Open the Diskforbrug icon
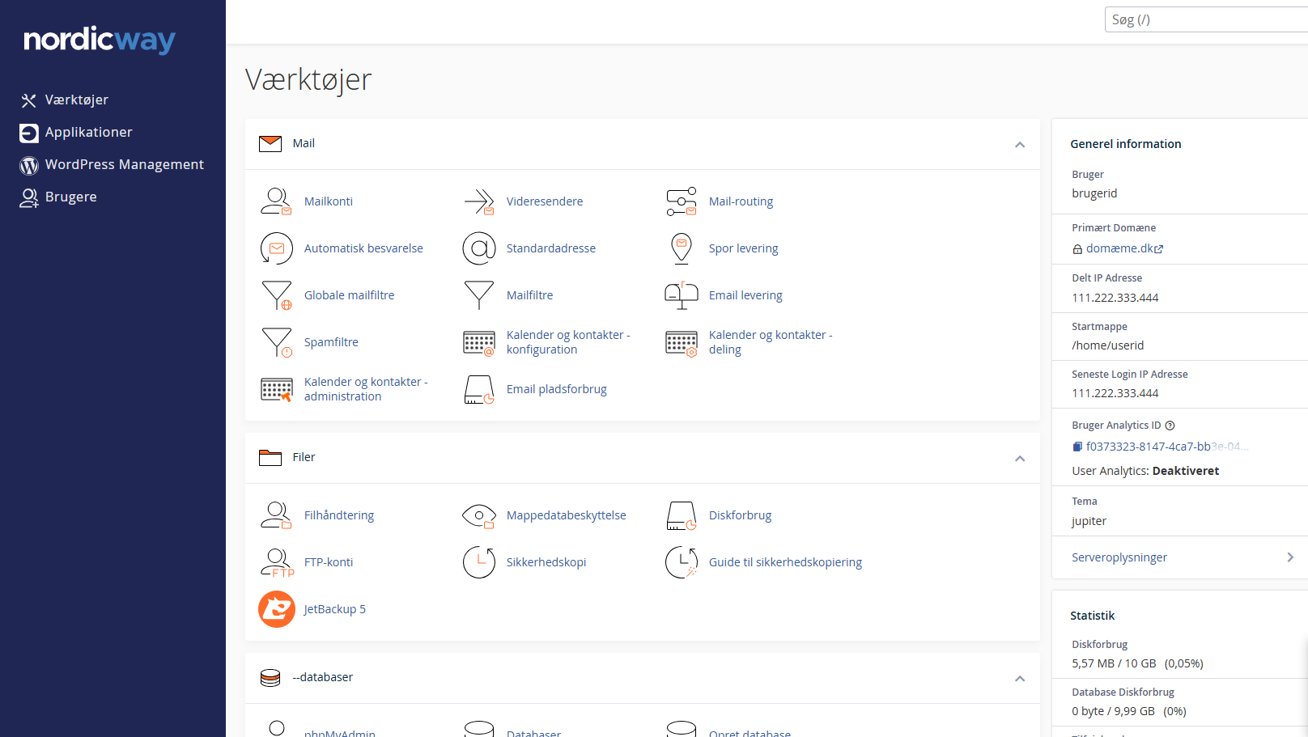Viewport: 1308px width, 737px height. [681, 515]
